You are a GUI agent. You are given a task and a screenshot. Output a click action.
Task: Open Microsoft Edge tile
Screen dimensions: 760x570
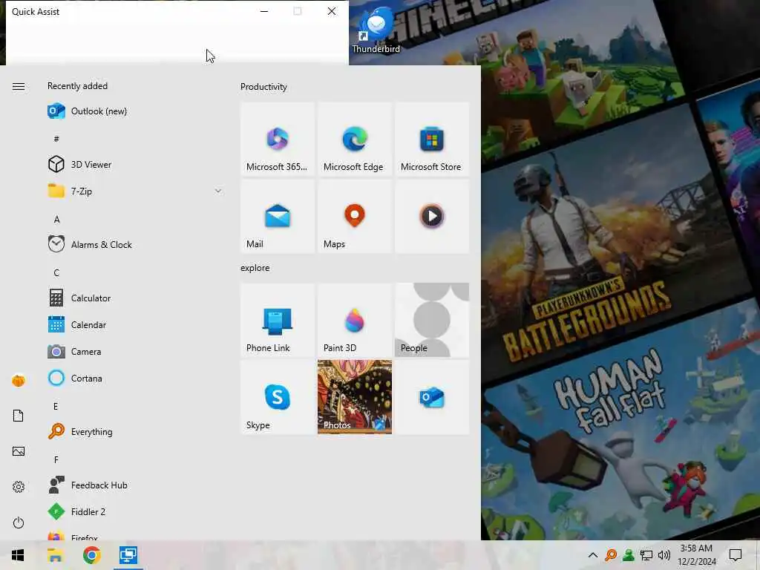click(x=355, y=139)
